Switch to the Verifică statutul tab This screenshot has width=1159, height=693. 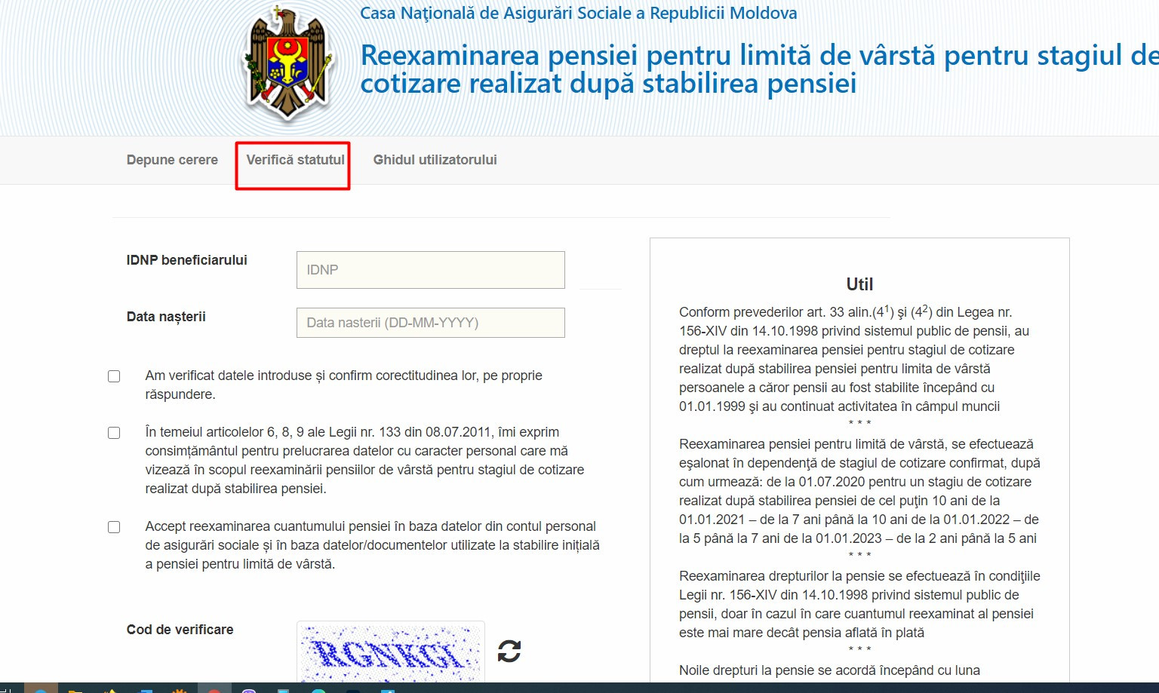pyautogui.click(x=295, y=160)
